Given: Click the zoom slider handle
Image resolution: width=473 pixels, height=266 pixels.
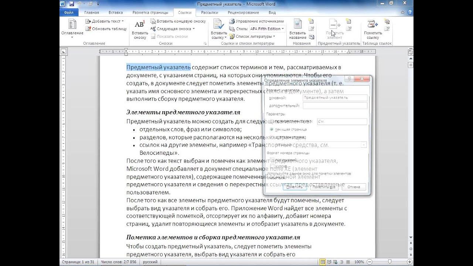Looking at the screenshot, I should (389, 262).
